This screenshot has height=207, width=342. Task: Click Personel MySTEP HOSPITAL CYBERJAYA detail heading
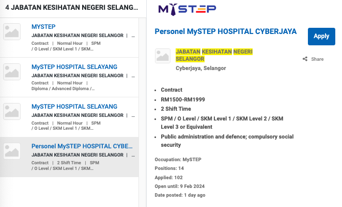226,31
